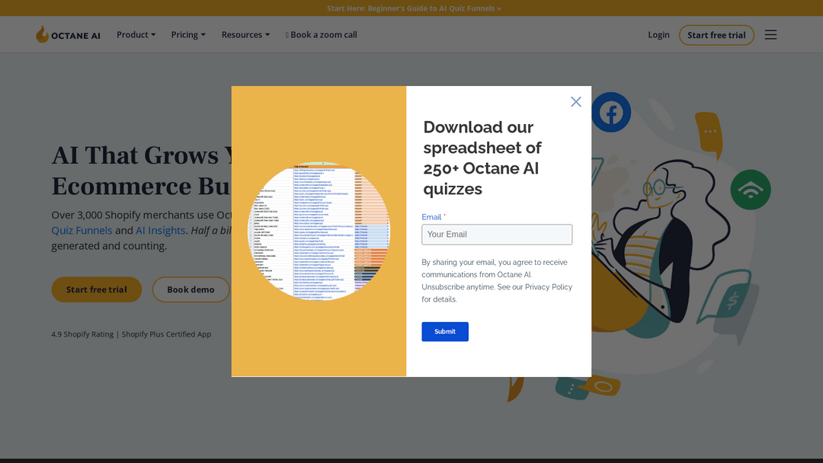Focus the Your Email input field
Viewport: 823px width, 463px height.
tap(497, 235)
